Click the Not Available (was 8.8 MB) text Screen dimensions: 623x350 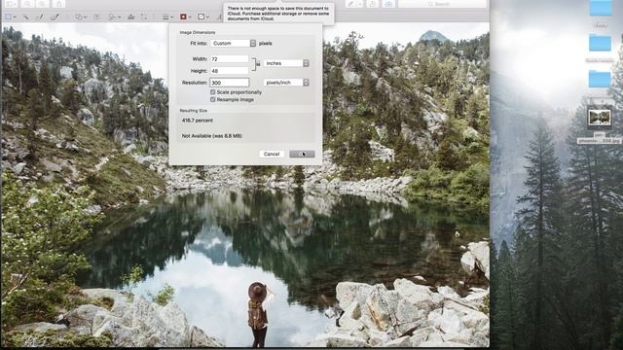point(212,136)
